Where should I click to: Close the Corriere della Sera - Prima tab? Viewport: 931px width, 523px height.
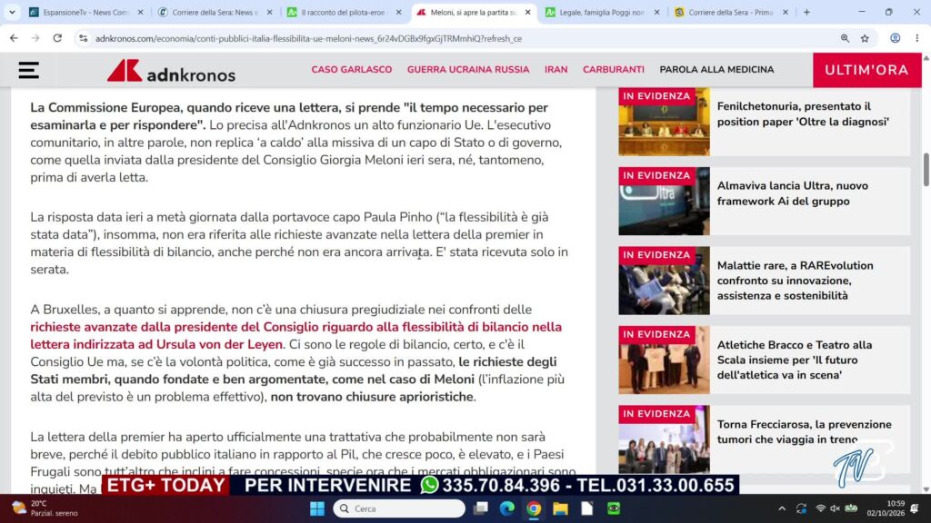786,12
